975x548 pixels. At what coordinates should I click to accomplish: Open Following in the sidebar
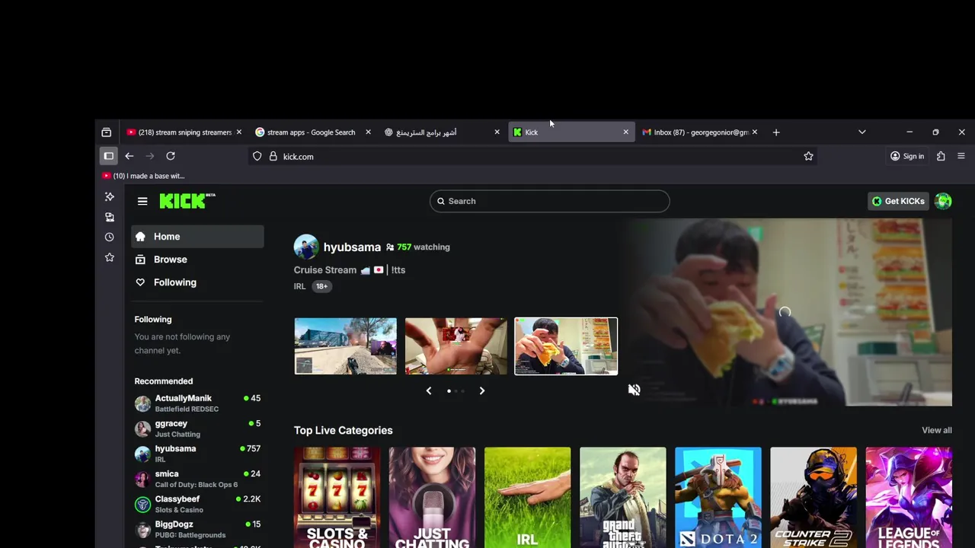tap(197, 282)
